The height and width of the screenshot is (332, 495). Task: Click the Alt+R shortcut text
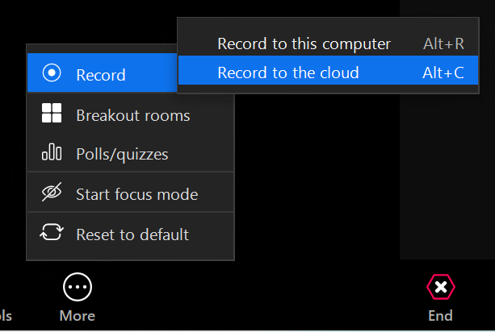point(443,44)
